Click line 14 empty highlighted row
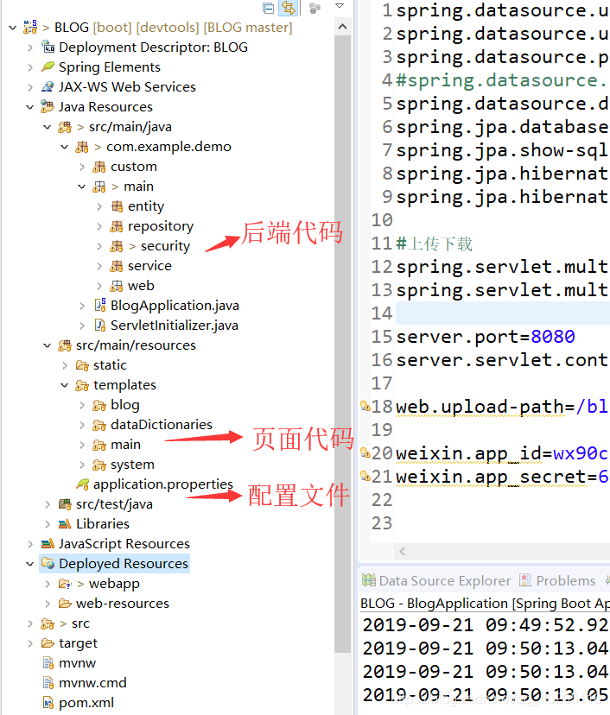Image resolution: width=610 pixels, height=715 pixels. (502, 313)
